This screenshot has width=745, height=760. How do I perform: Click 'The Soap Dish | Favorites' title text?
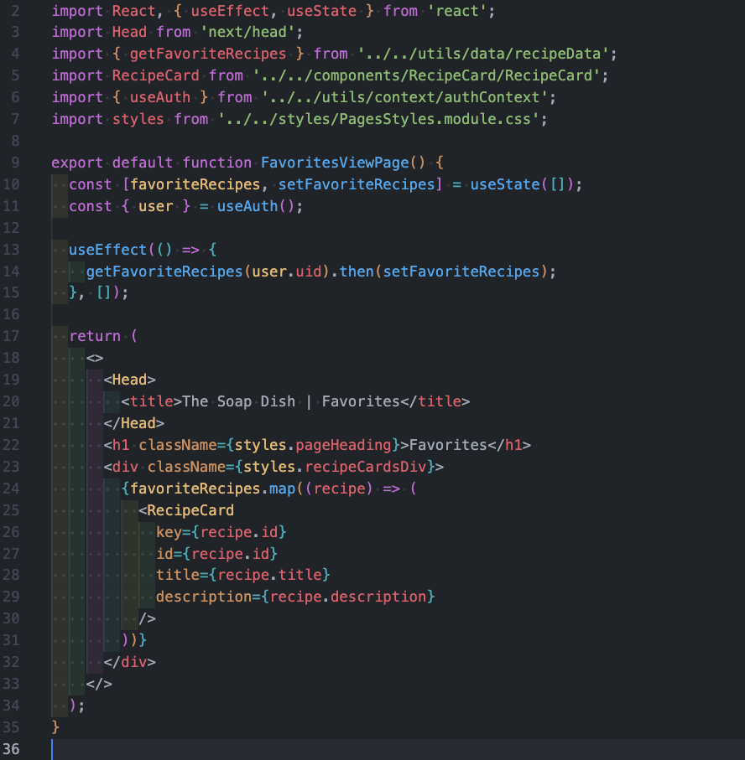coord(291,401)
